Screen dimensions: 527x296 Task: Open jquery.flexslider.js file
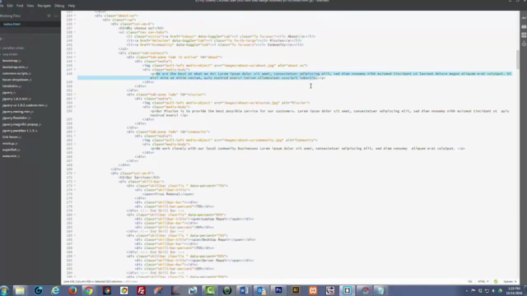[16, 118]
